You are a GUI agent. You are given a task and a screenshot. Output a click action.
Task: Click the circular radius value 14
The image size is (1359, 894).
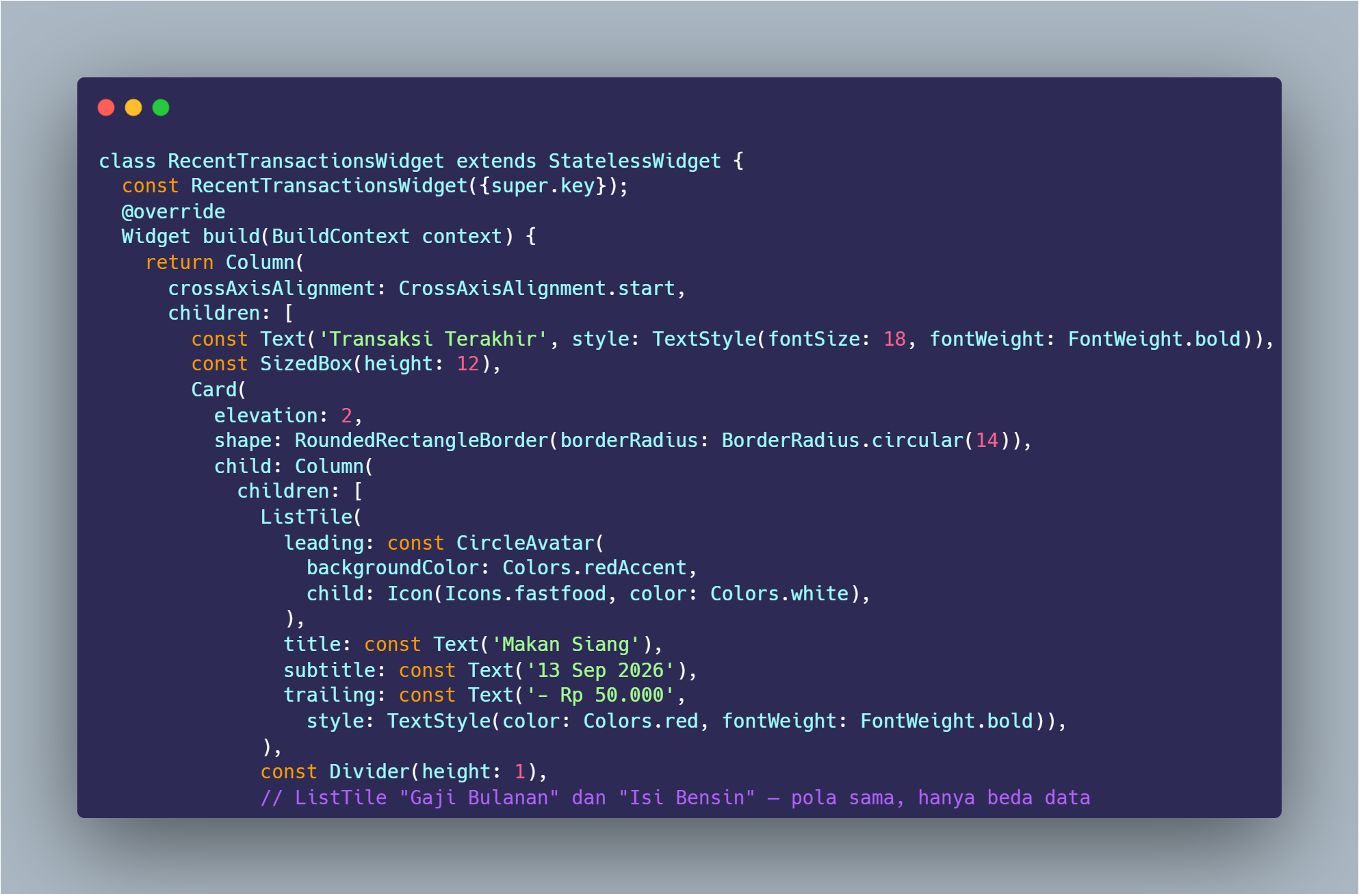click(987, 440)
